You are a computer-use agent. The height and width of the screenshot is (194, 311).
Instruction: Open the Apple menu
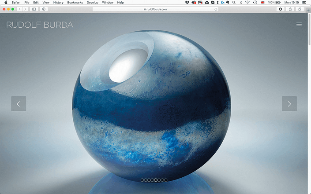[6, 2]
